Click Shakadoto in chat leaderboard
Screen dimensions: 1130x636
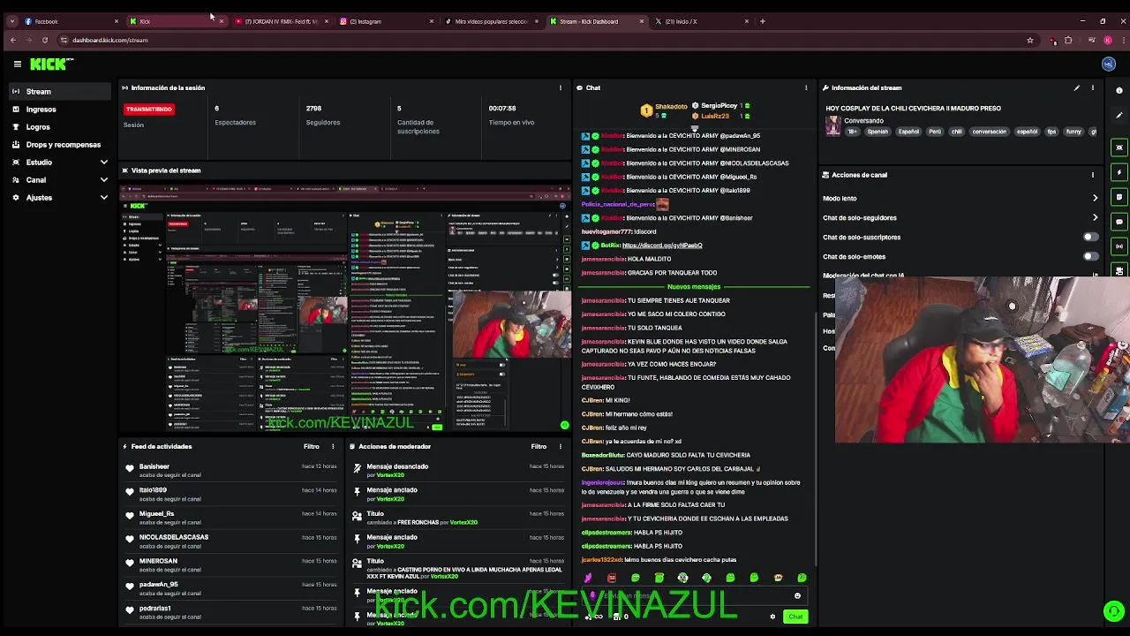coord(671,107)
